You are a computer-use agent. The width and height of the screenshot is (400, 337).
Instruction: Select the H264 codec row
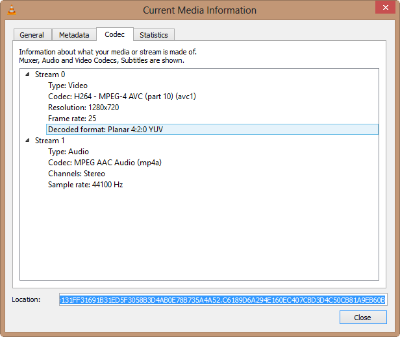pos(122,97)
